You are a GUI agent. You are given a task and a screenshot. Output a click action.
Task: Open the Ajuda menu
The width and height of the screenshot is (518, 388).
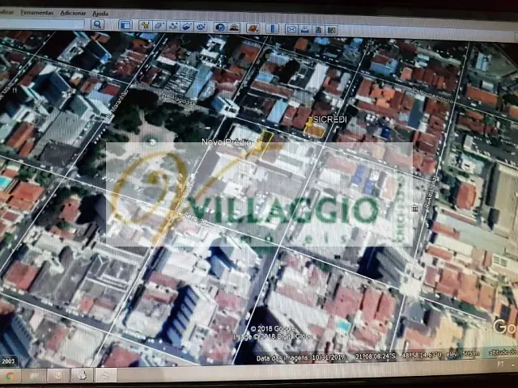click(x=100, y=14)
